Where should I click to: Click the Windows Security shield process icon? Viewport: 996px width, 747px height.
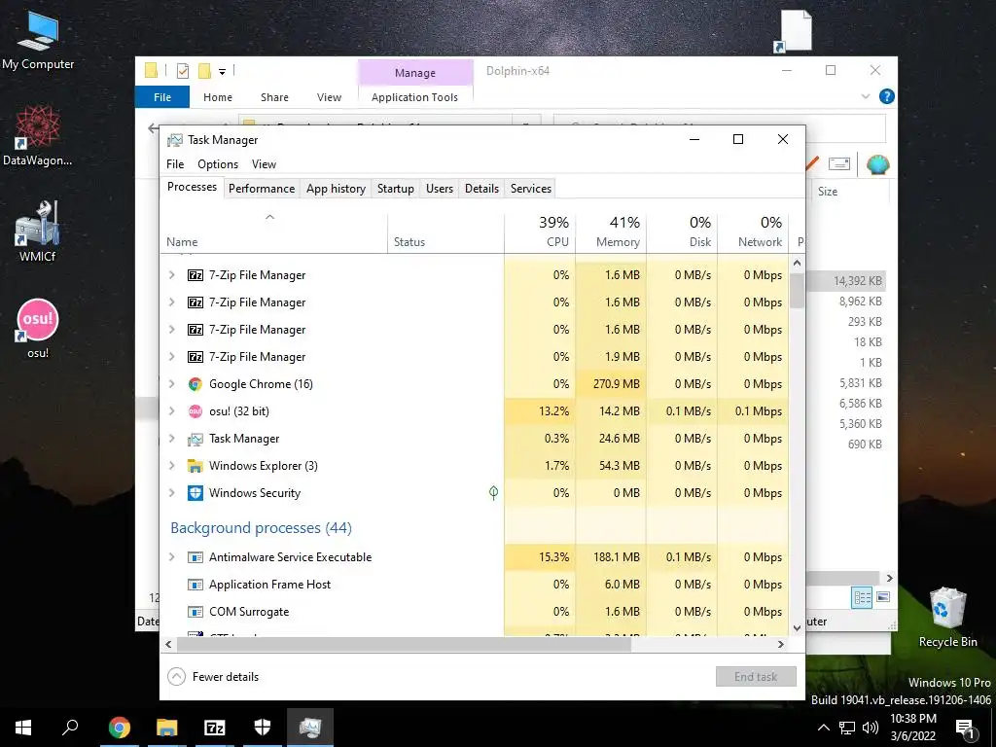[195, 493]
